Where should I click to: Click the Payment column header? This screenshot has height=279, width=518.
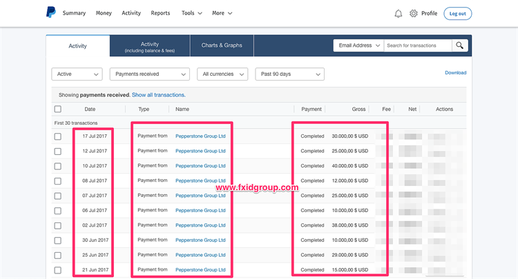(311, 109)
